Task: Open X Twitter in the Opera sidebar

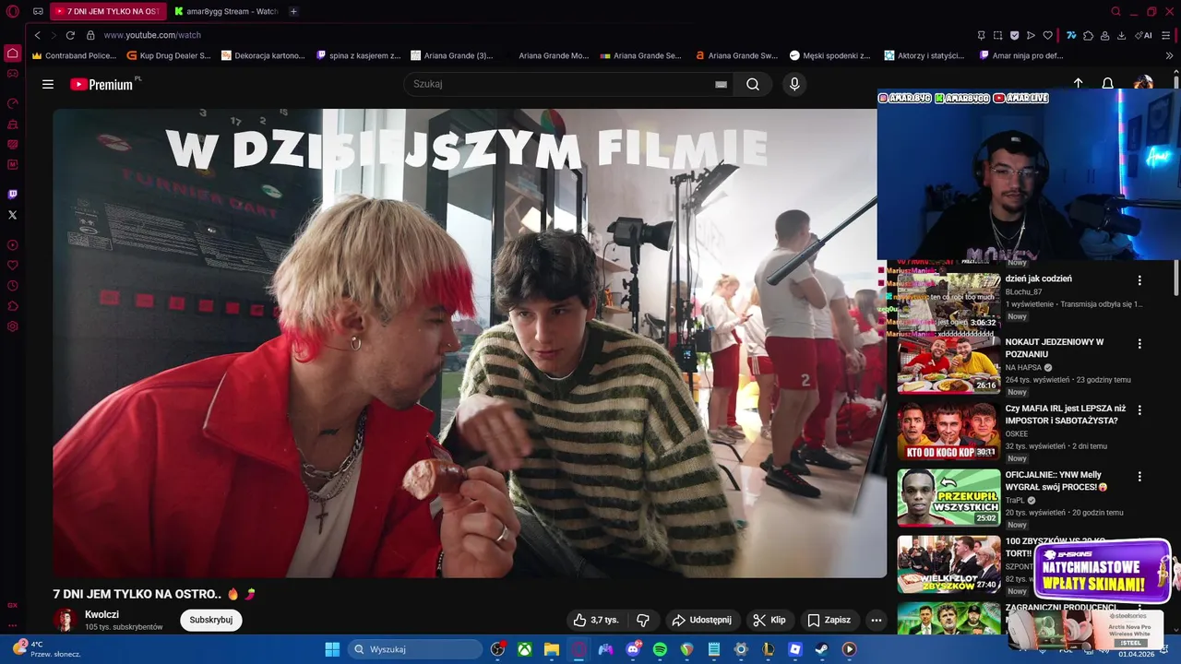Action: 12,214
